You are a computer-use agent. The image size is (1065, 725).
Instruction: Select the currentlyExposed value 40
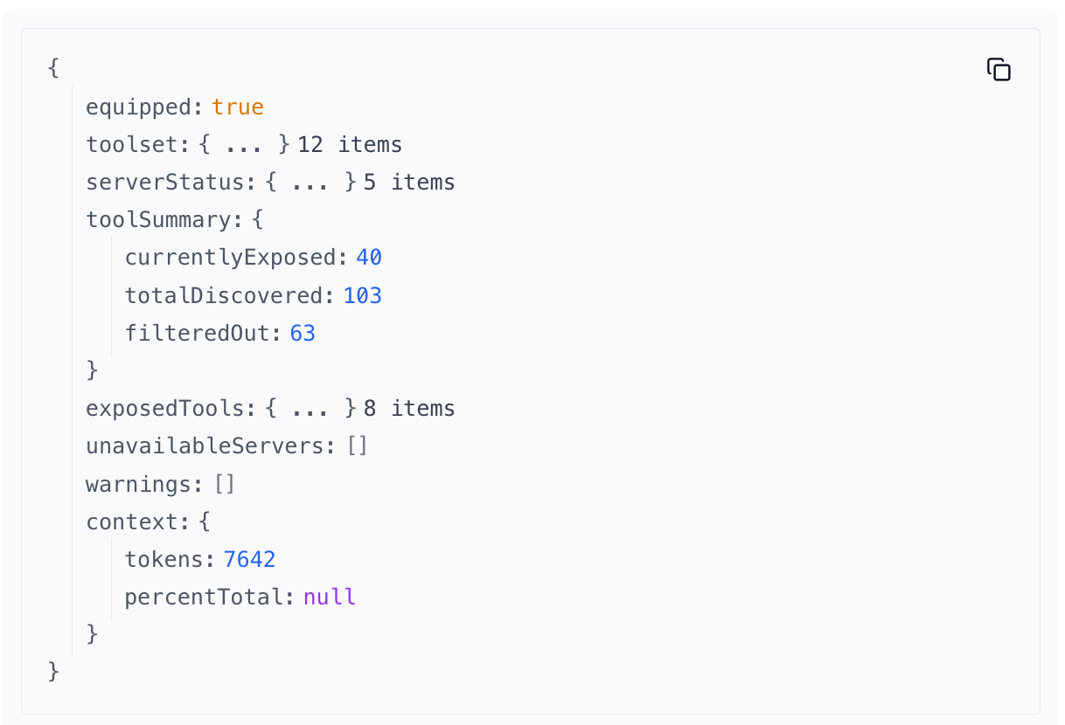(372, 257)
